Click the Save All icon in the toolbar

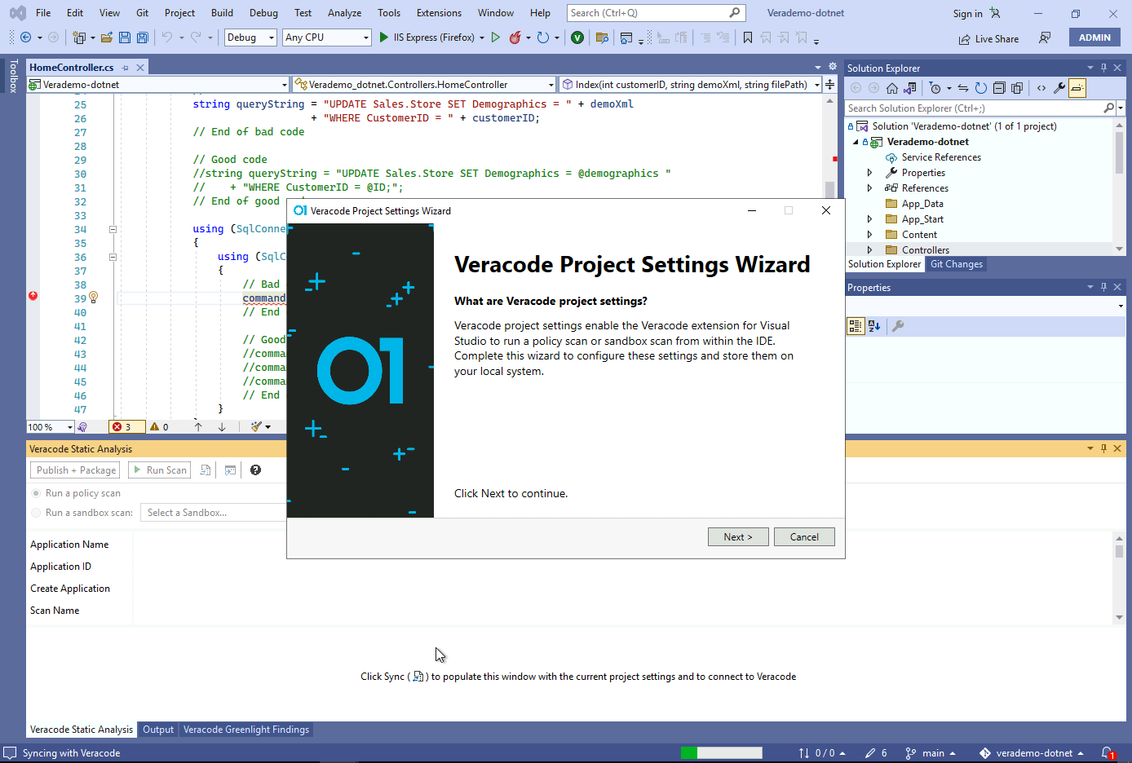tap(142, 37)
